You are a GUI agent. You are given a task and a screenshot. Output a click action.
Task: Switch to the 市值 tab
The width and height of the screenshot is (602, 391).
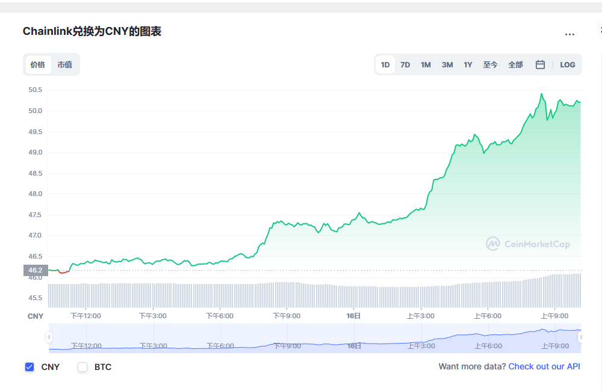[64, 65]
